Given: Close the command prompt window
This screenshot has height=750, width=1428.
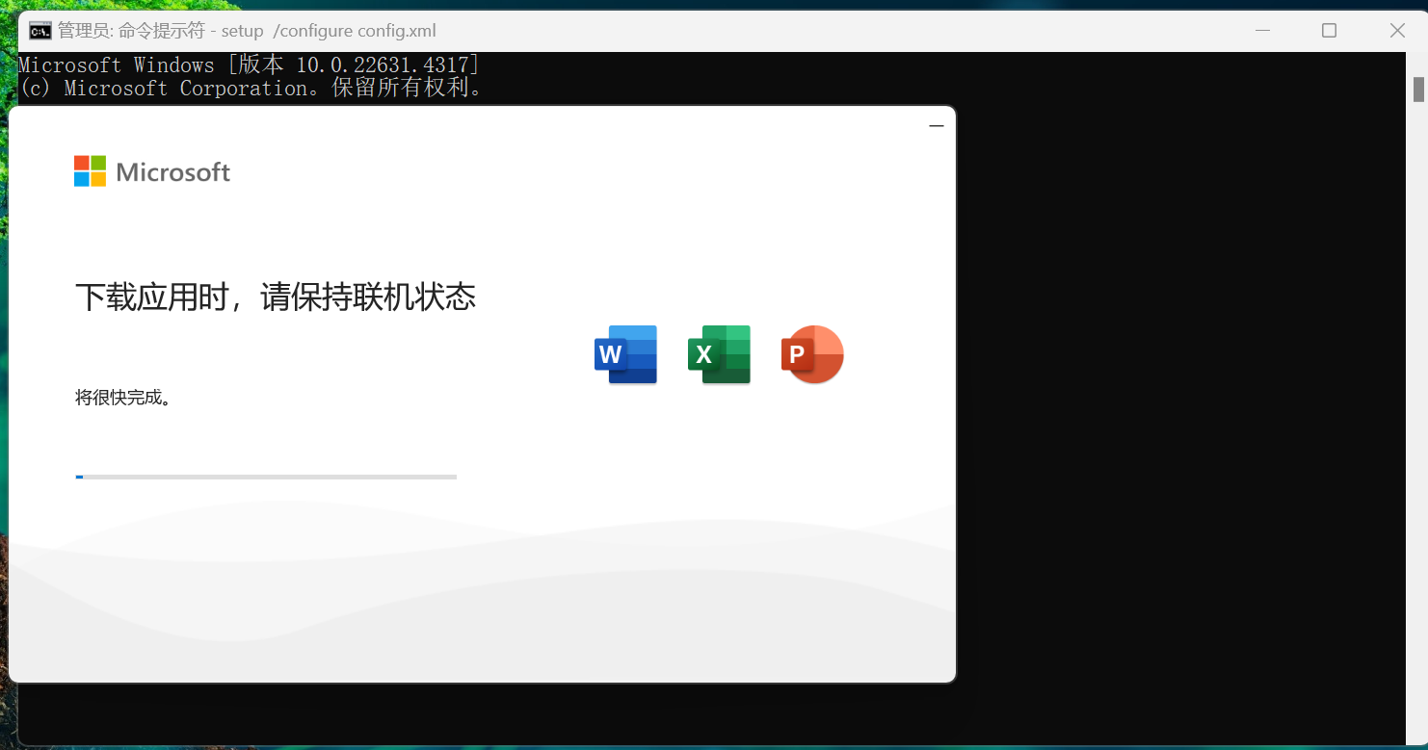Looking at the screenshot, I should [1397, 31].
